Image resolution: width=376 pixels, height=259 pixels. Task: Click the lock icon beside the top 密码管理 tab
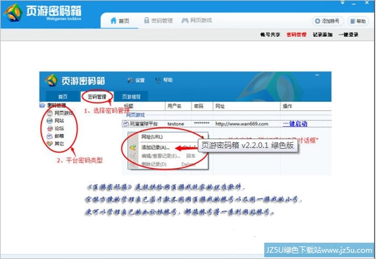click(x=146, y=20)
